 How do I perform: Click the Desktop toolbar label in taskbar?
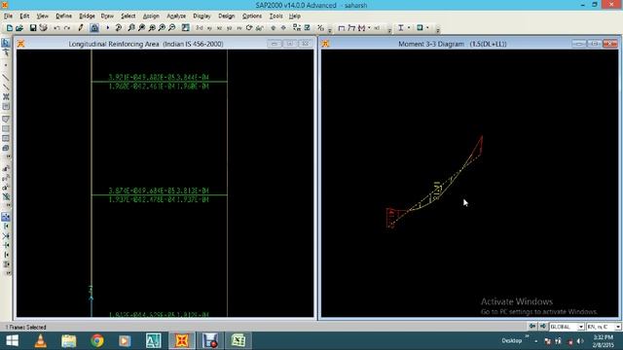(511, 340)
